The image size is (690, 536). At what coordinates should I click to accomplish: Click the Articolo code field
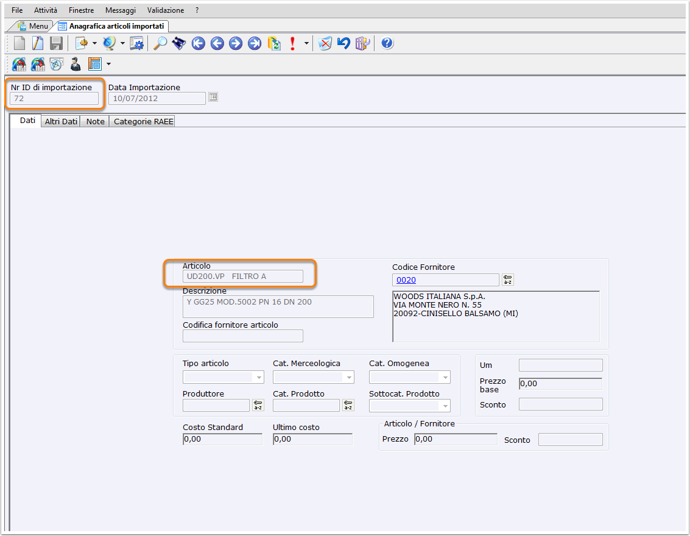(243, 277)
